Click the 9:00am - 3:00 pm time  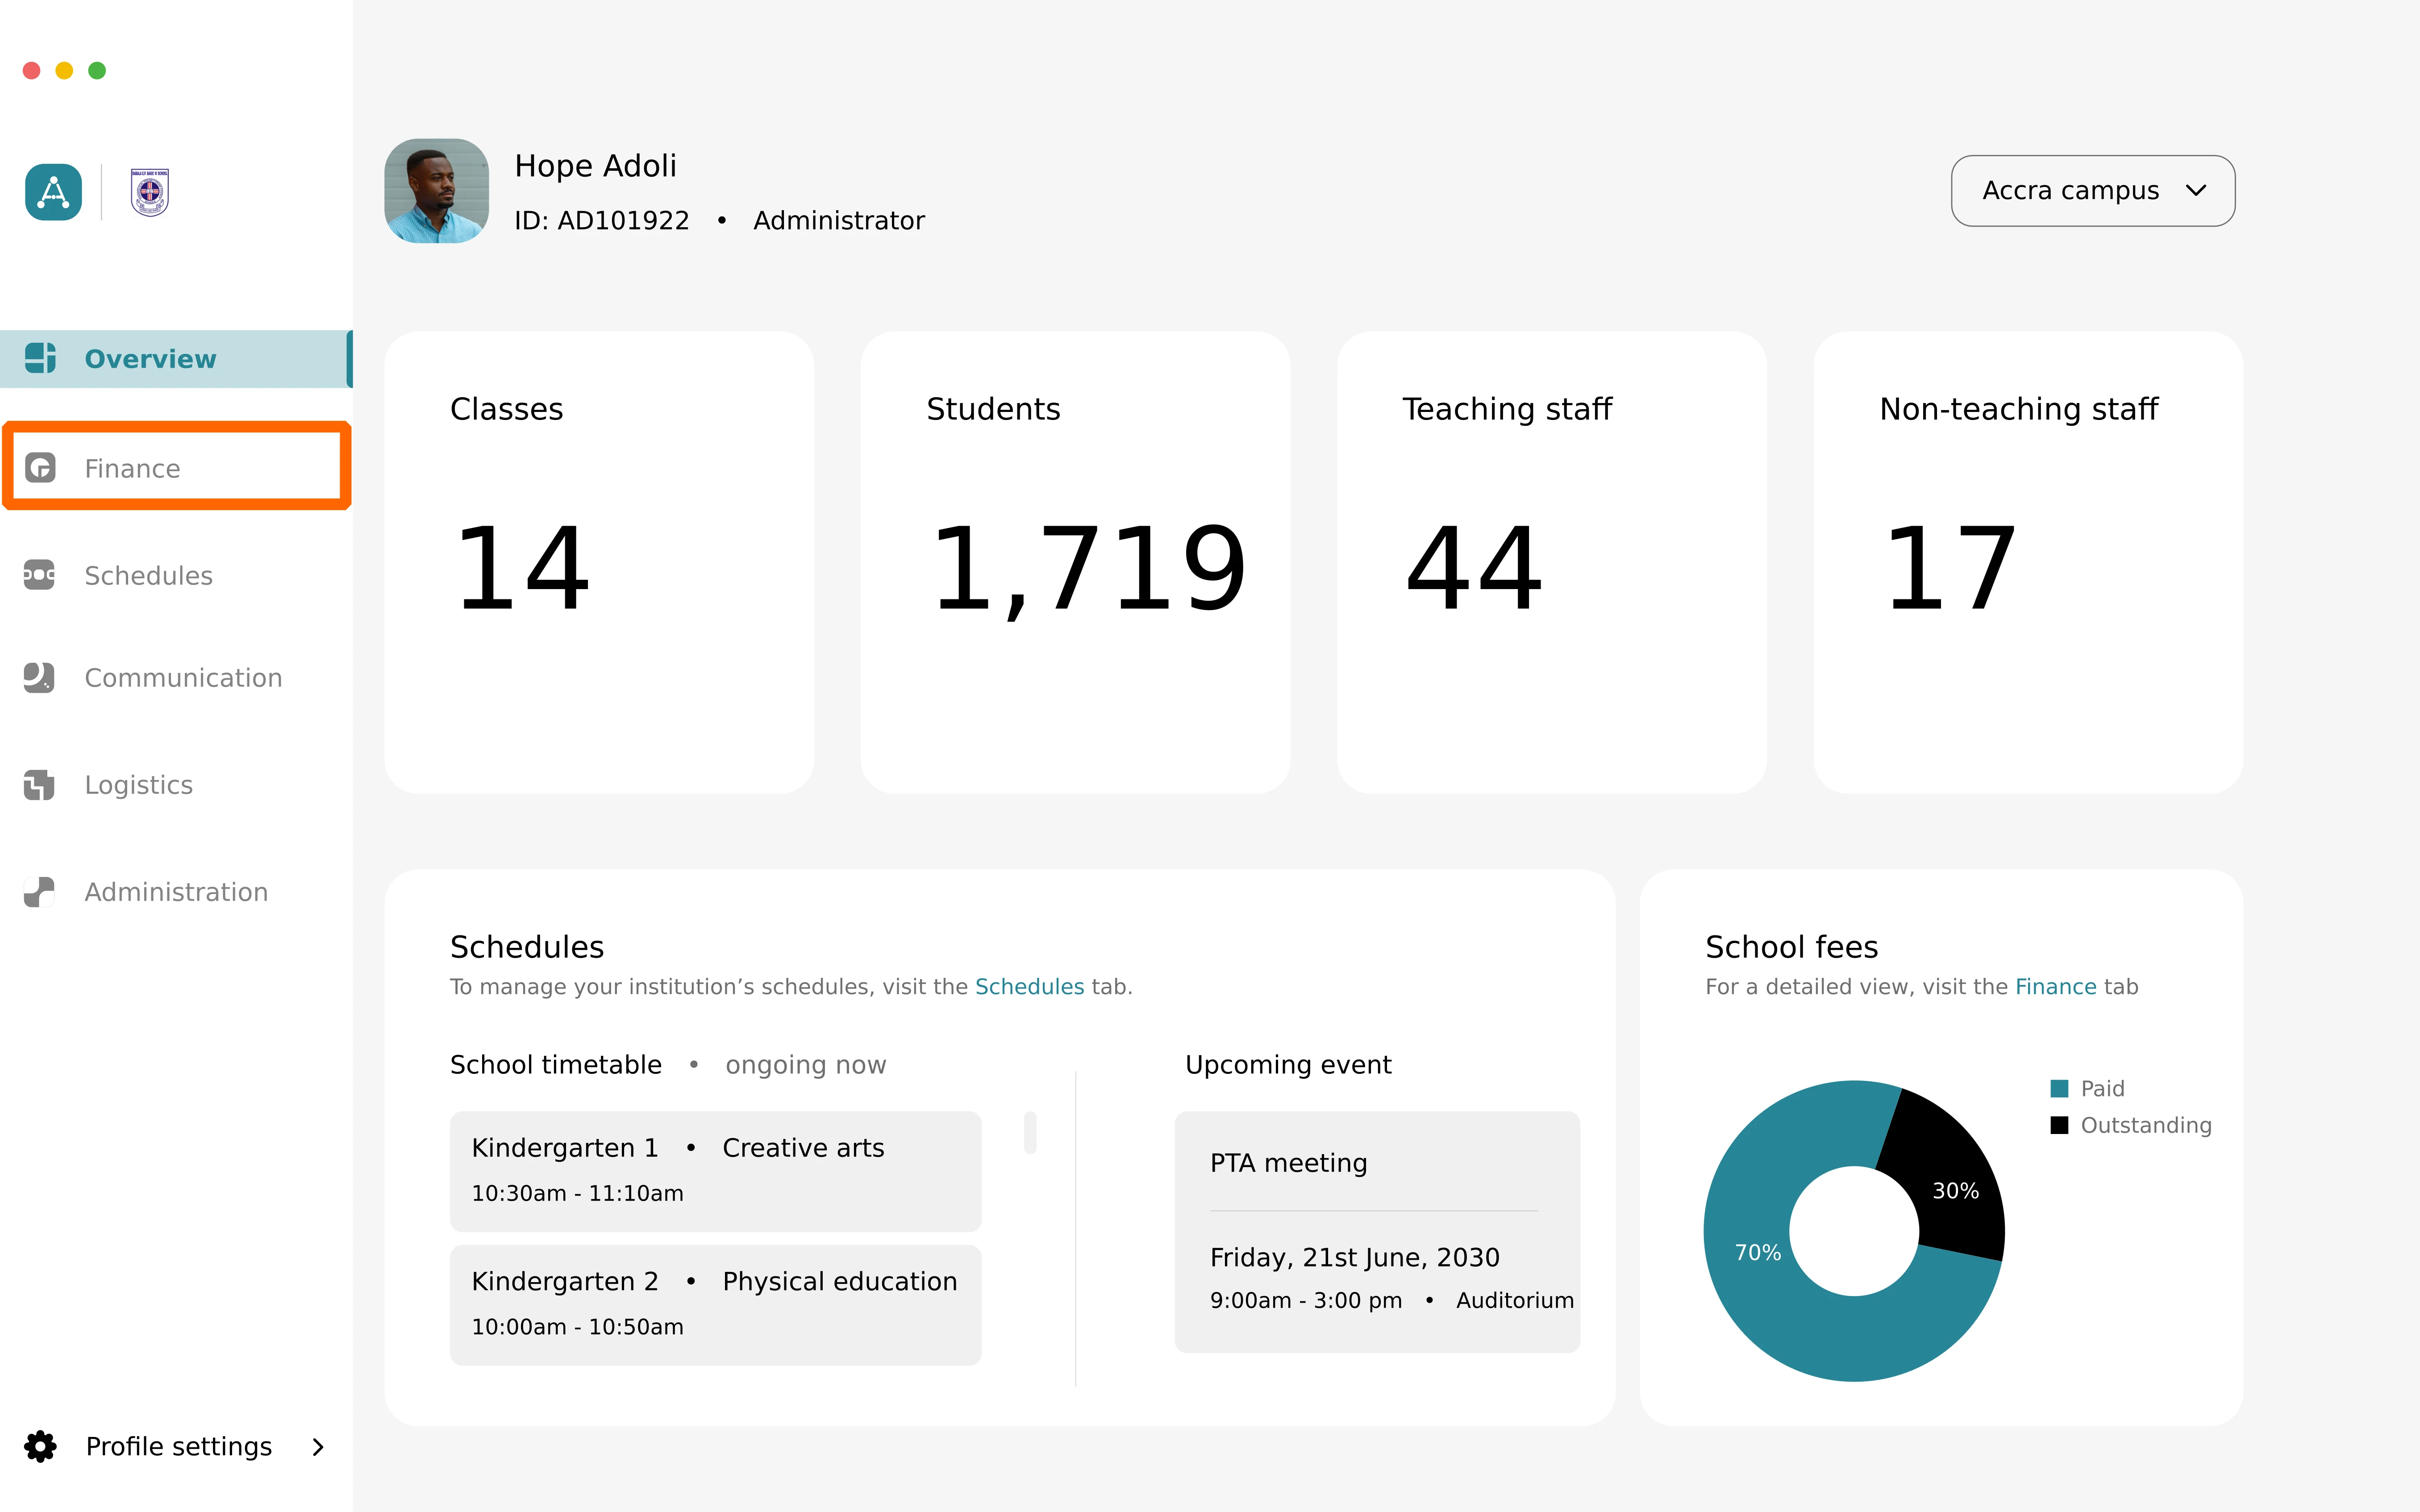[x=1306, y=1301]
